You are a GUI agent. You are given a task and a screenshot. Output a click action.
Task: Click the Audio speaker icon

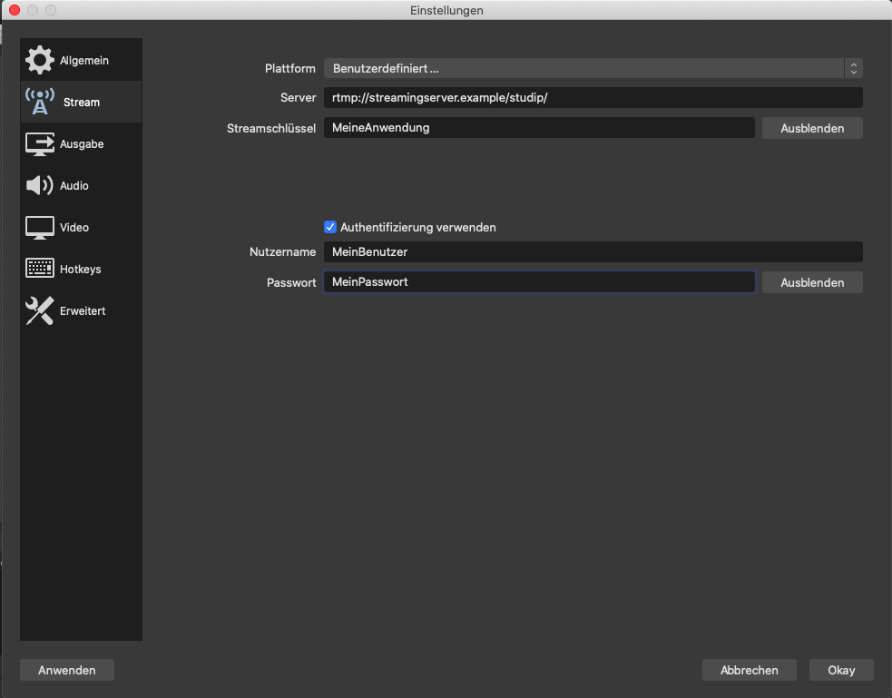pyautogui.click(x=40, y=185)
